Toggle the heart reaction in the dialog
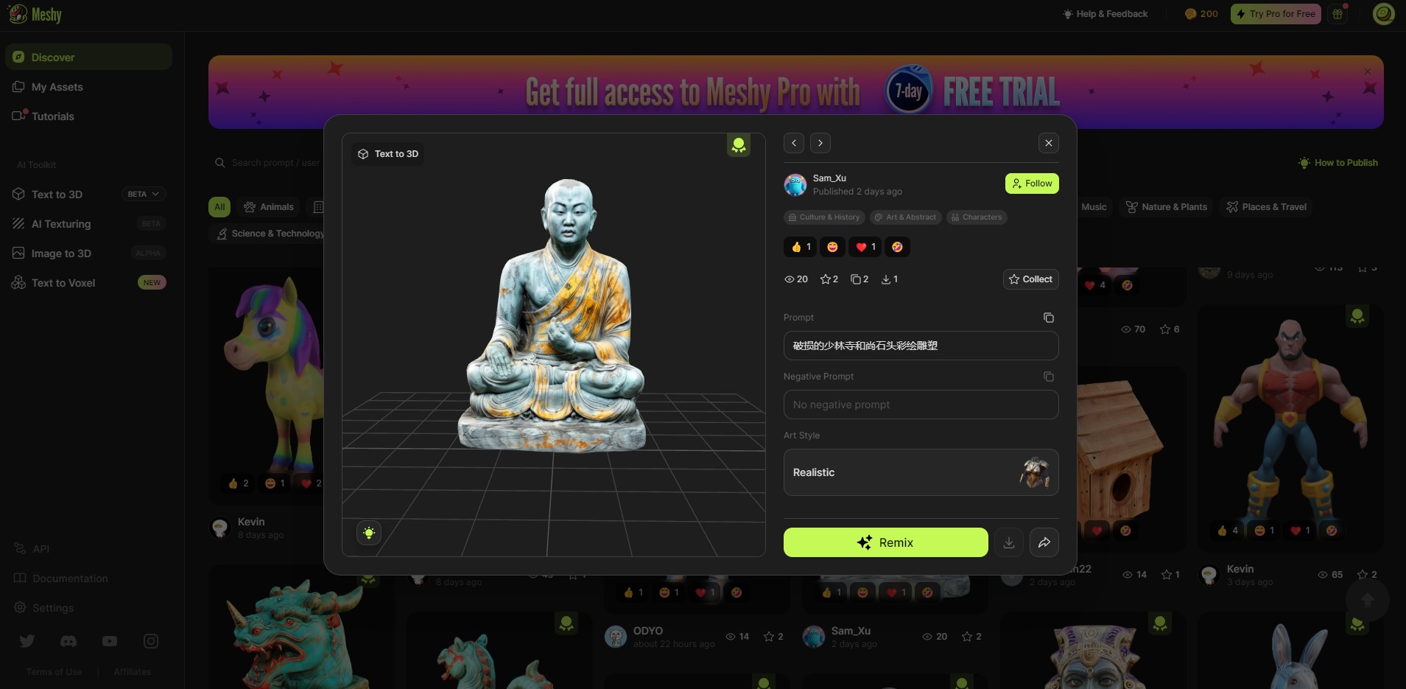Screen dimensions: 1406x689 point(865,247)
